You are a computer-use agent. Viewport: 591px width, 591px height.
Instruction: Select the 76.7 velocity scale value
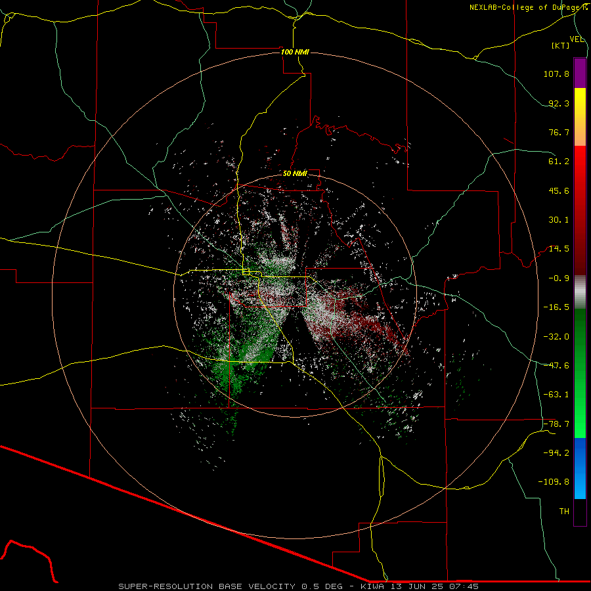point(559,132)
